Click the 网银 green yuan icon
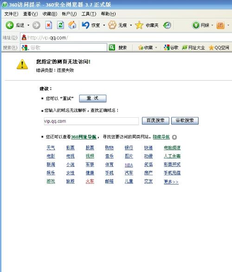This screenshot has height=272, width=232. pyautogui.click(x=196, y=25)
